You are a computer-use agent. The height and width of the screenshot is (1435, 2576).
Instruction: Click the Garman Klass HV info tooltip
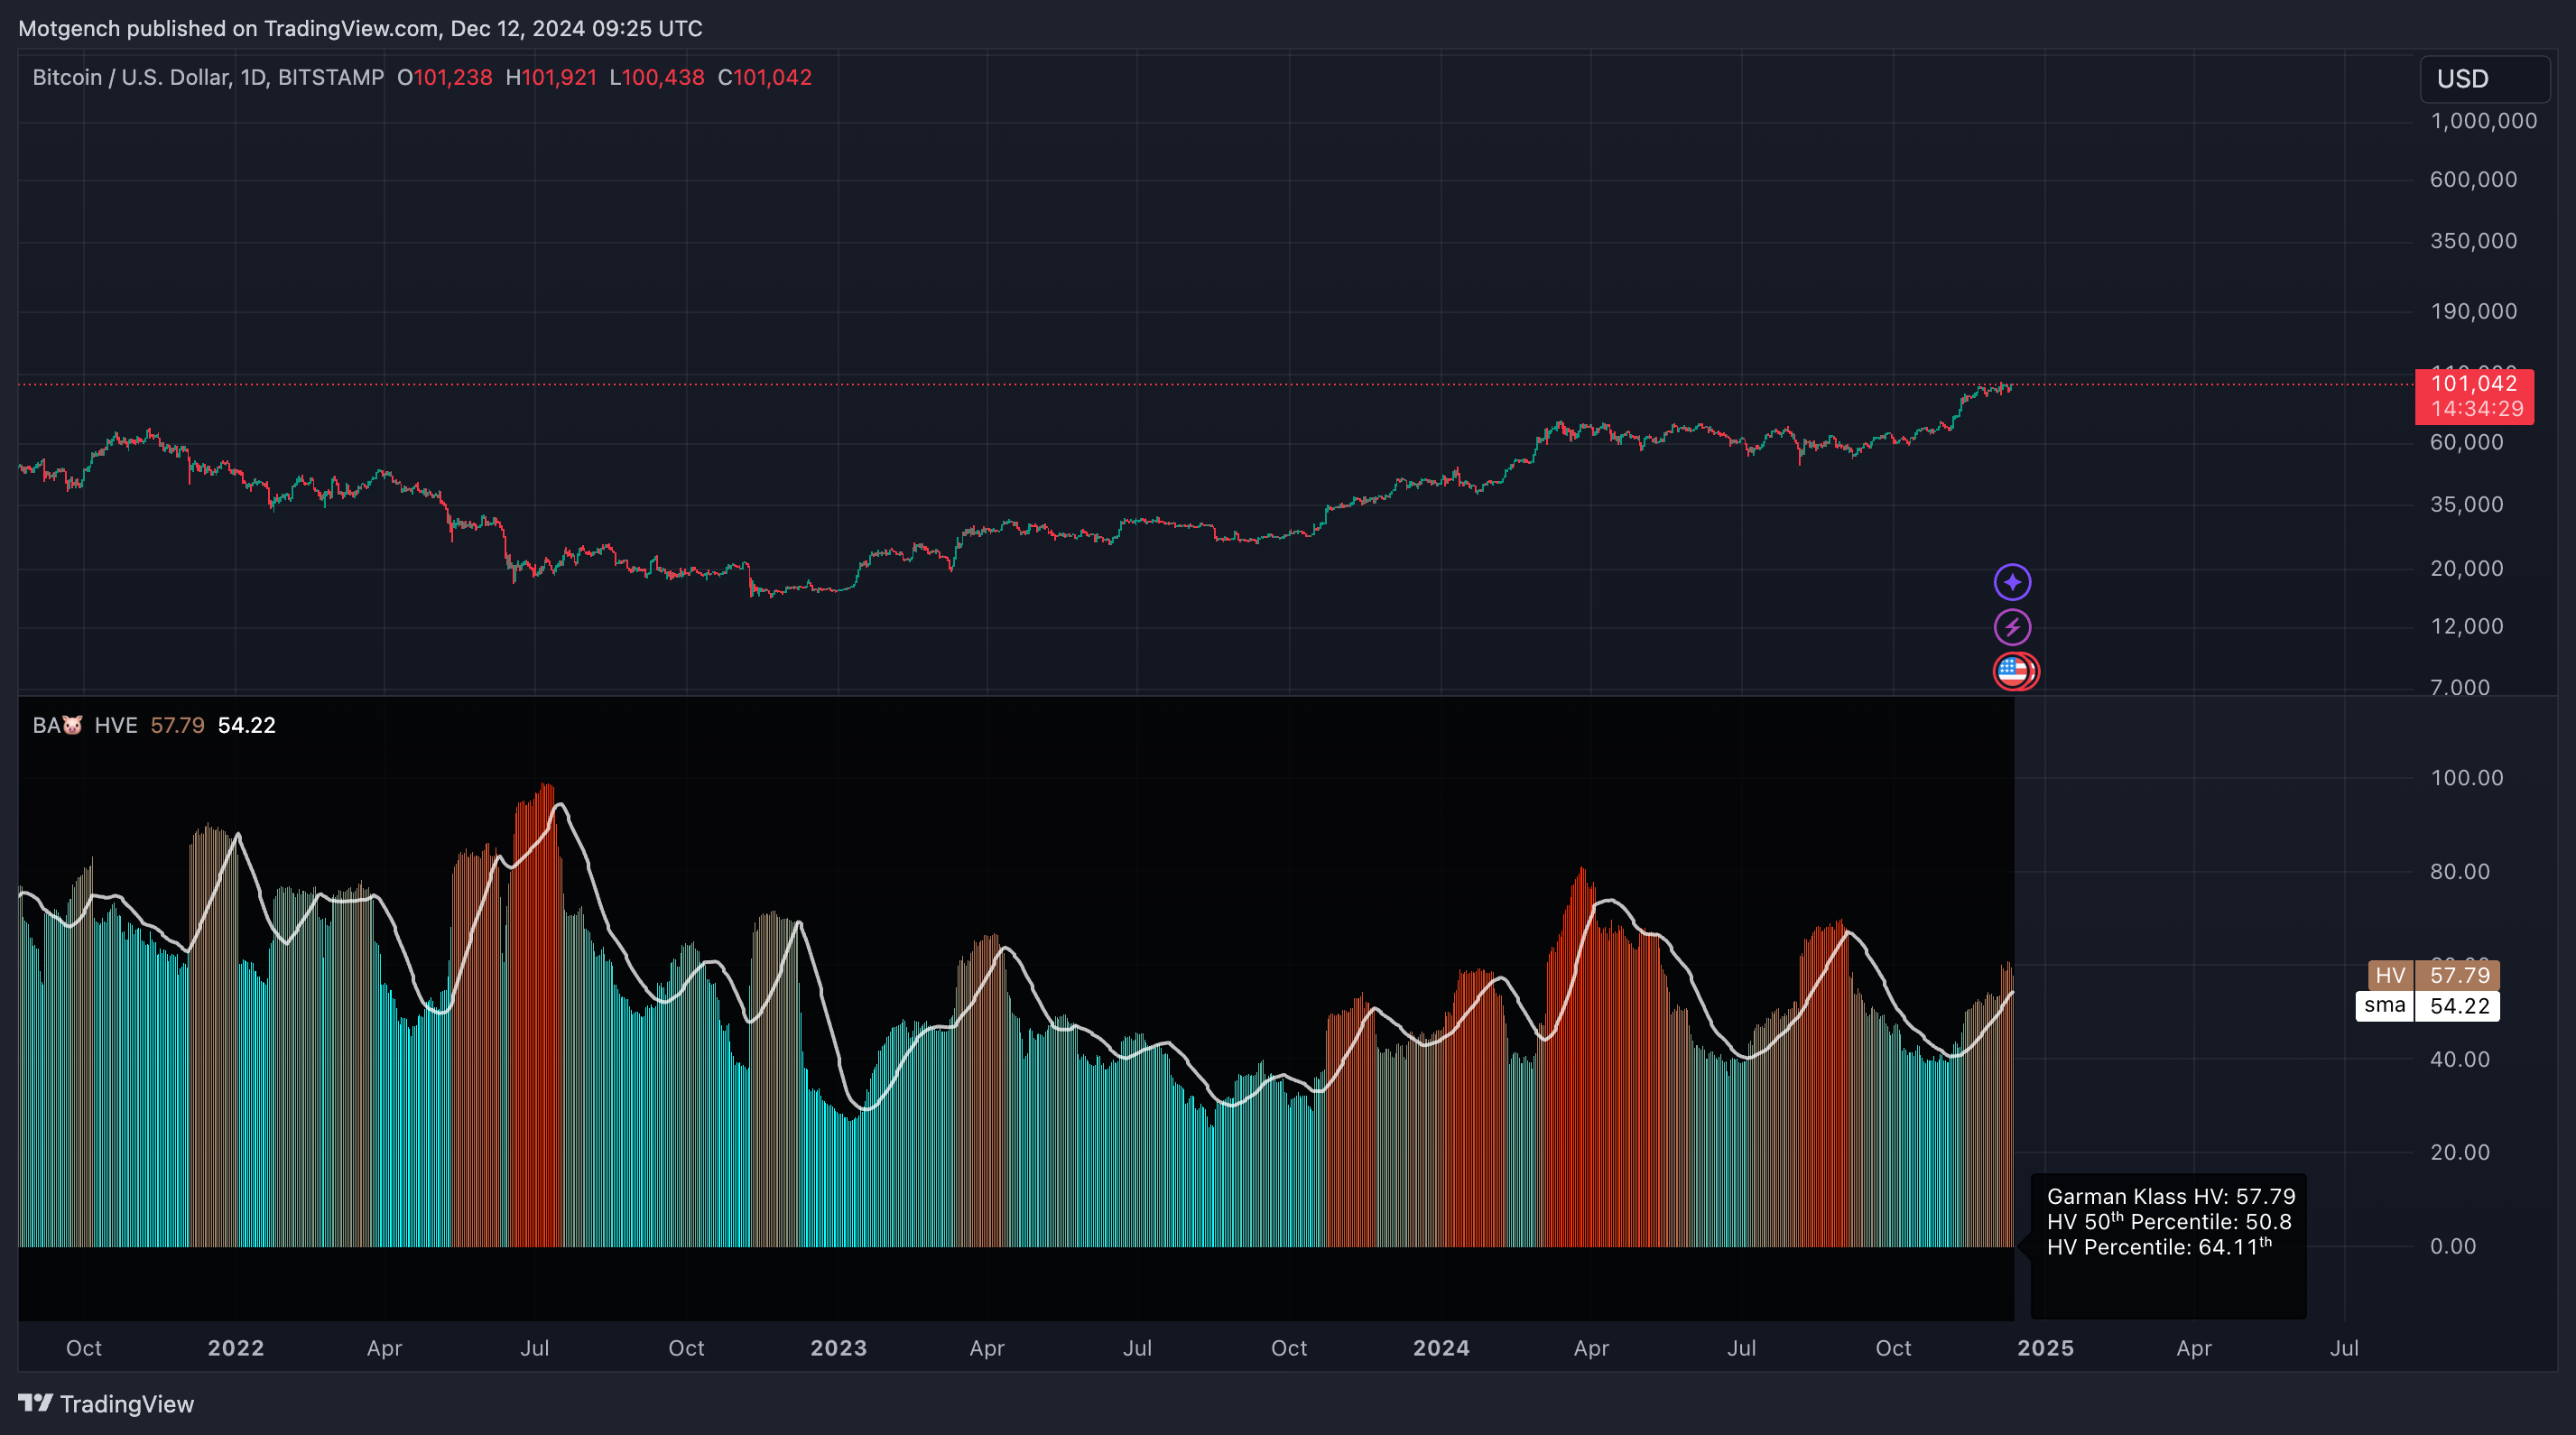[2168, 1245]
